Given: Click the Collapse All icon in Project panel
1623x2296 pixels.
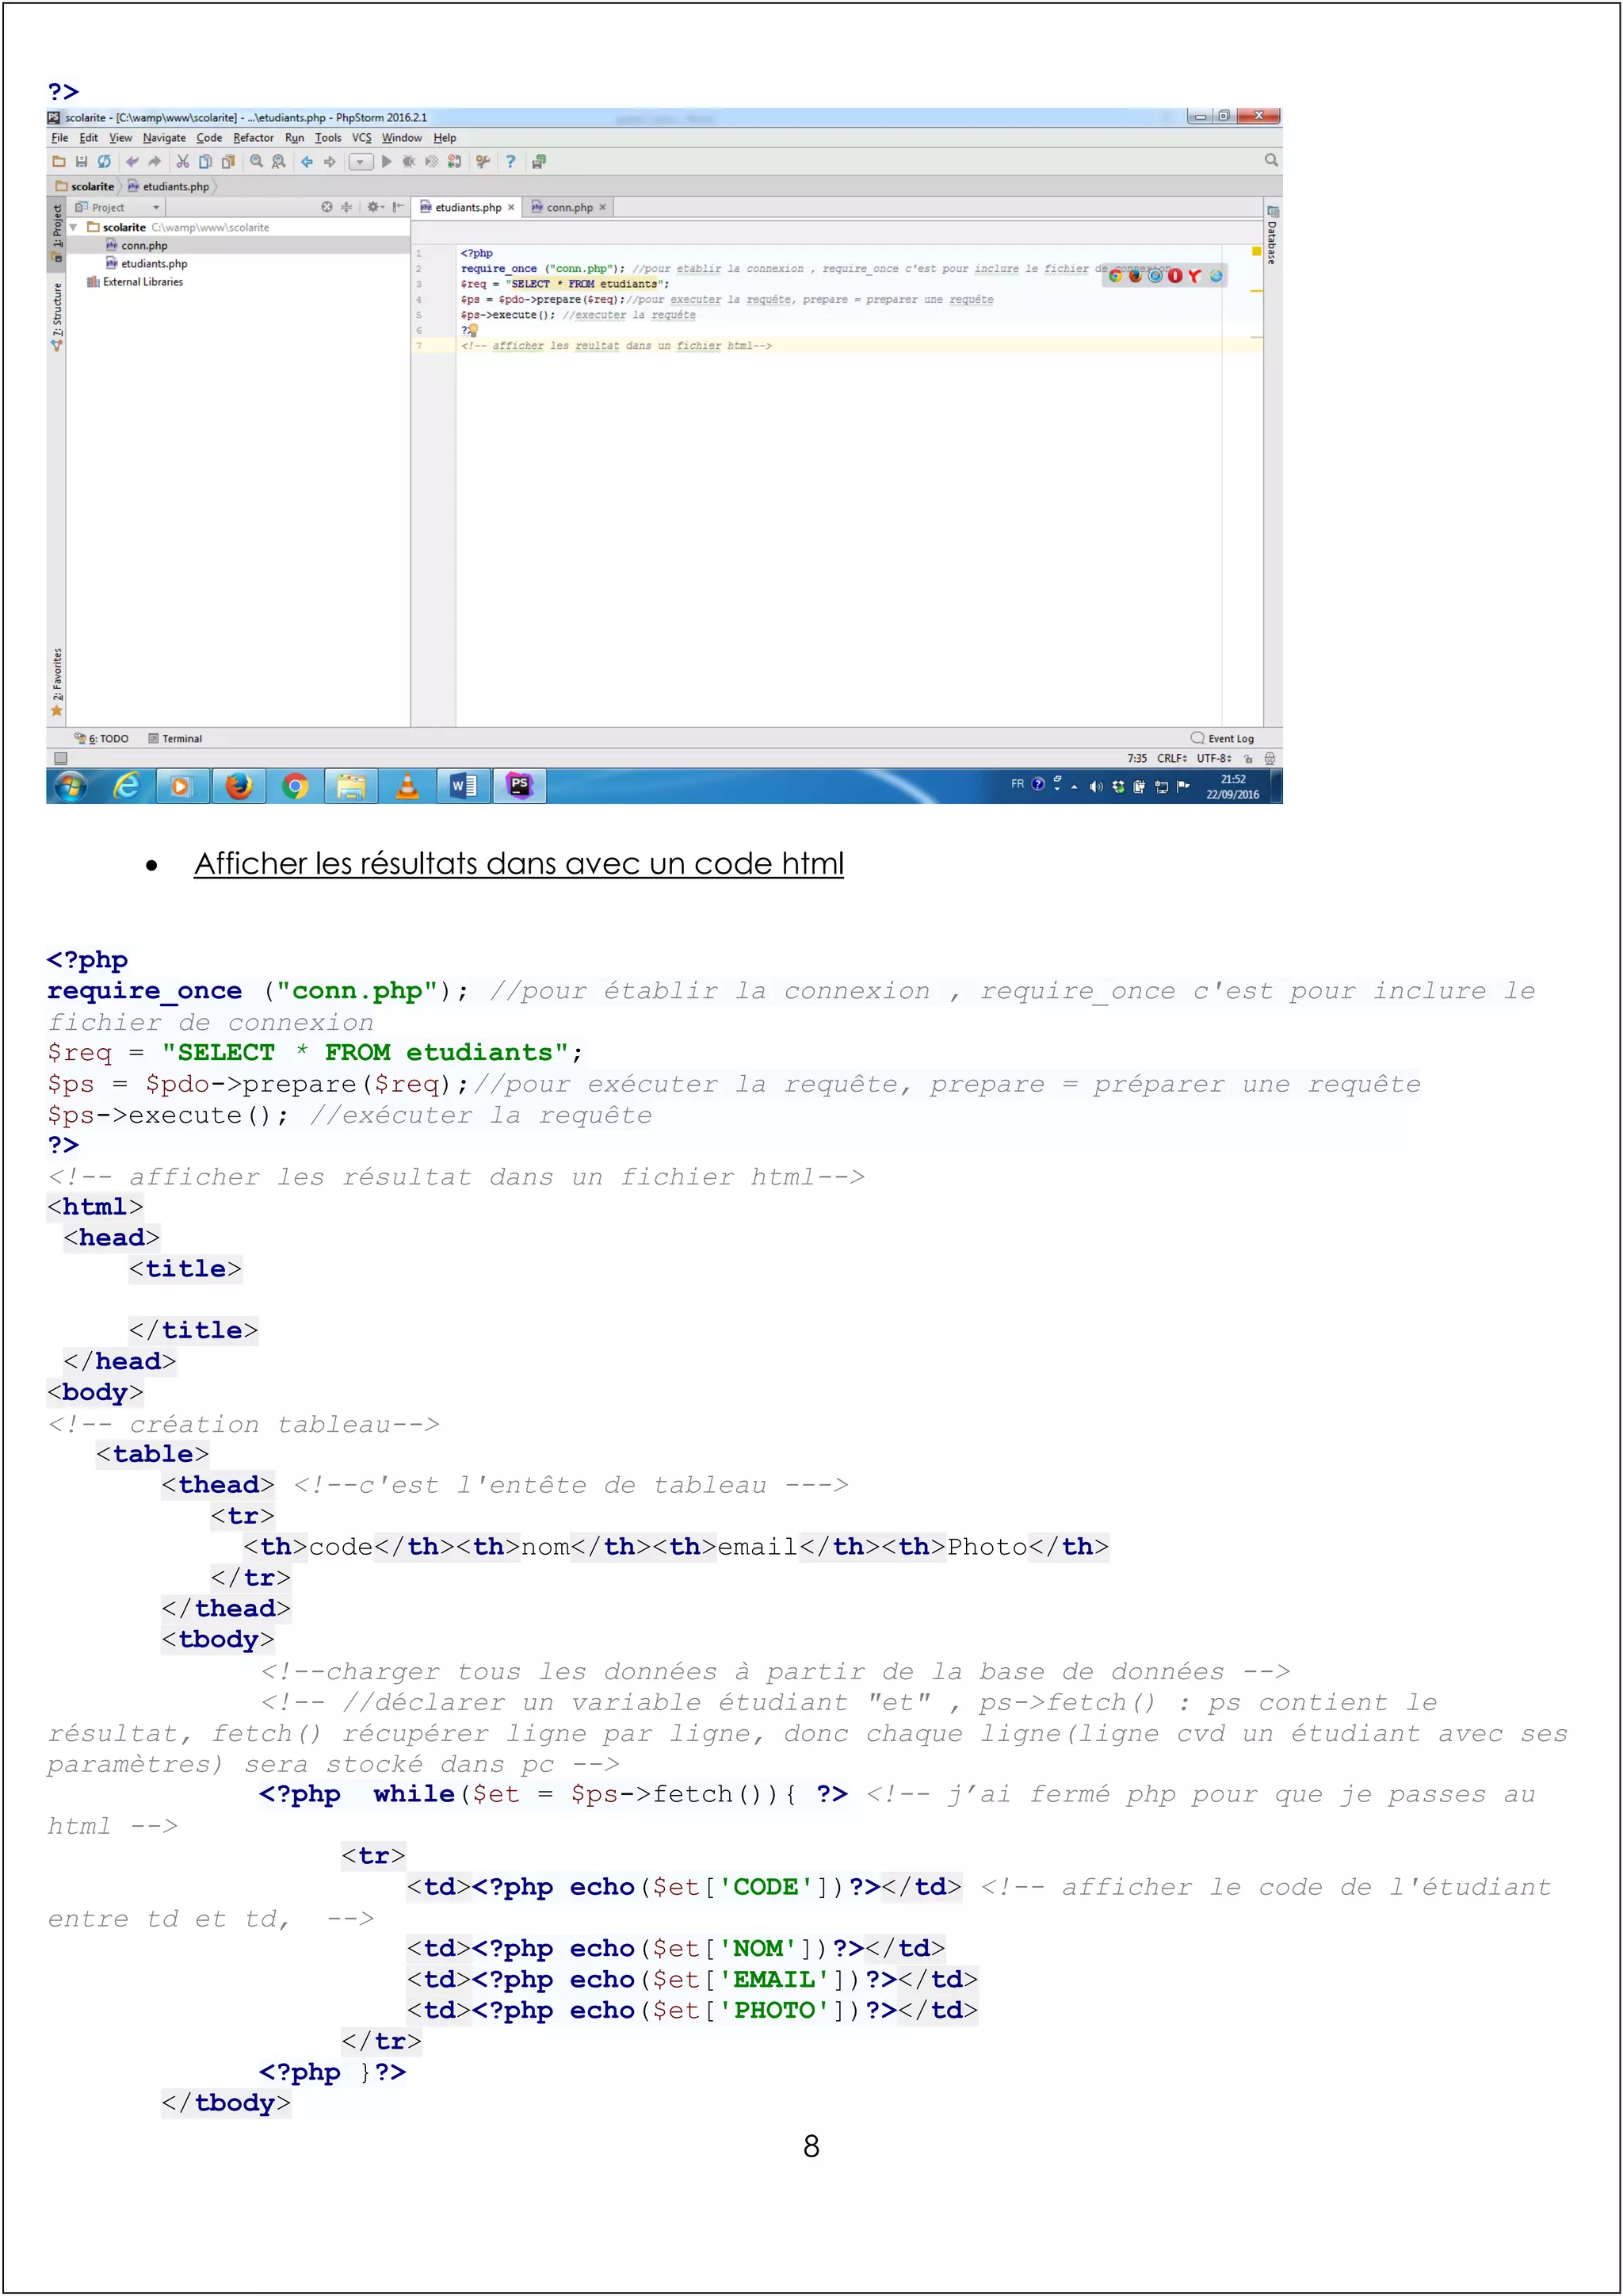Looking at the screenshot, I should pos(347,207).
